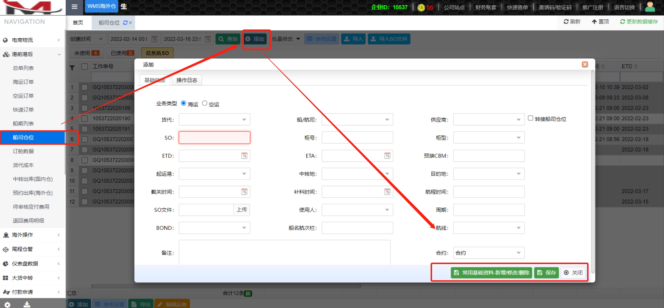Open 订舱数据 in the sidebar
This screenshot has width=664, height=308.
click(23, 151)
